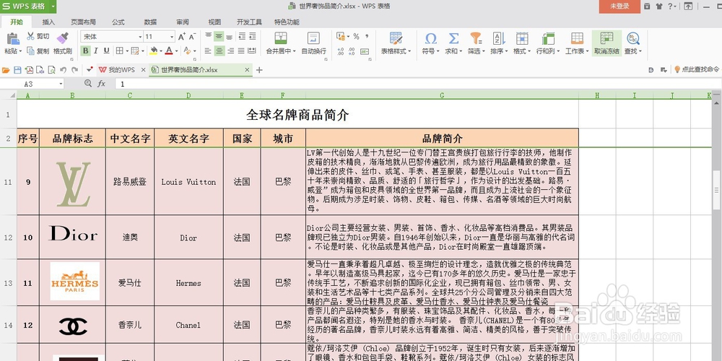Viewport: 722px width, 361px height.
Task: Click the Paste (粘贴) clipboard icon
Action: coord(12,39)
